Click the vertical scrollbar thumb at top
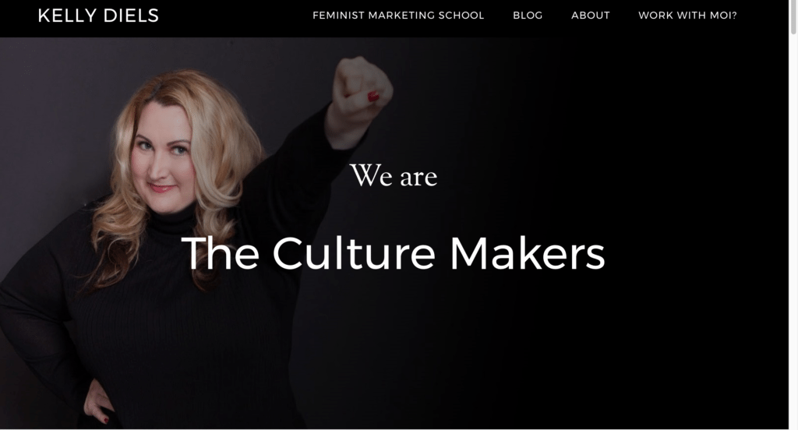The height and width of the screenshot is (430, 798). (x=793, y=17)
